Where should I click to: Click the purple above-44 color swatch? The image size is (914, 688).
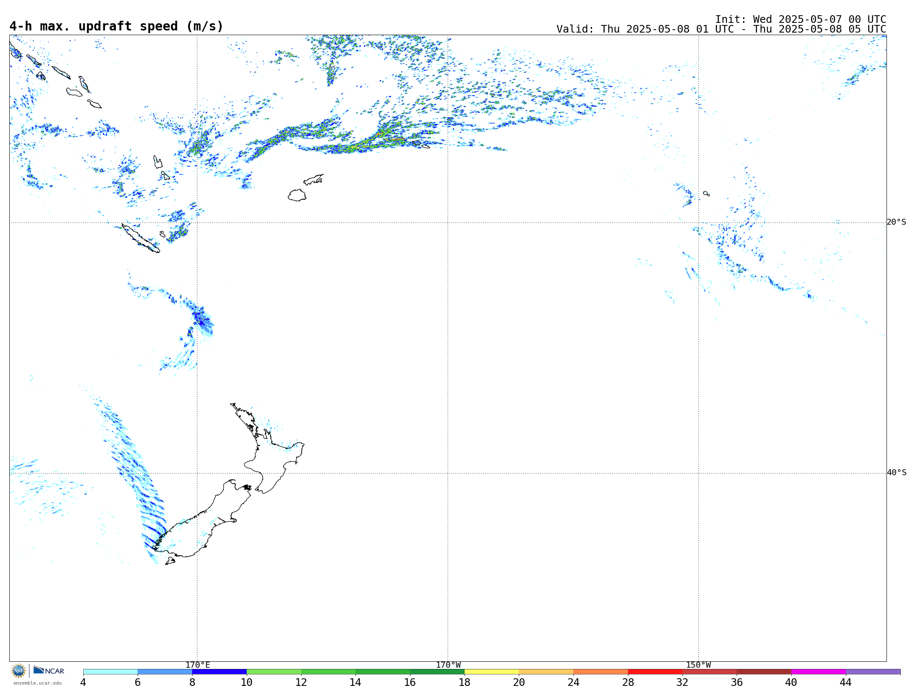(x=873, y=672)
